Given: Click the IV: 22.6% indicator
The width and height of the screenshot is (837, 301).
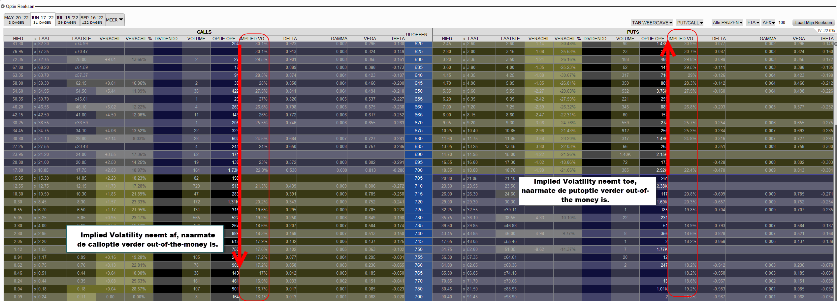Looking at the screenshot, I should [x=826, y=31].
